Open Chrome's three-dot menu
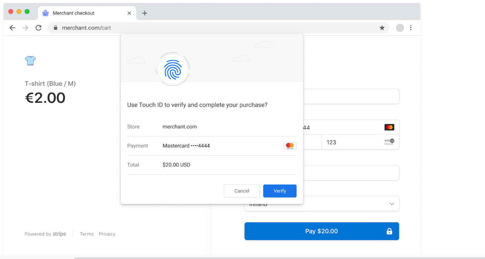 coord(411,28)
